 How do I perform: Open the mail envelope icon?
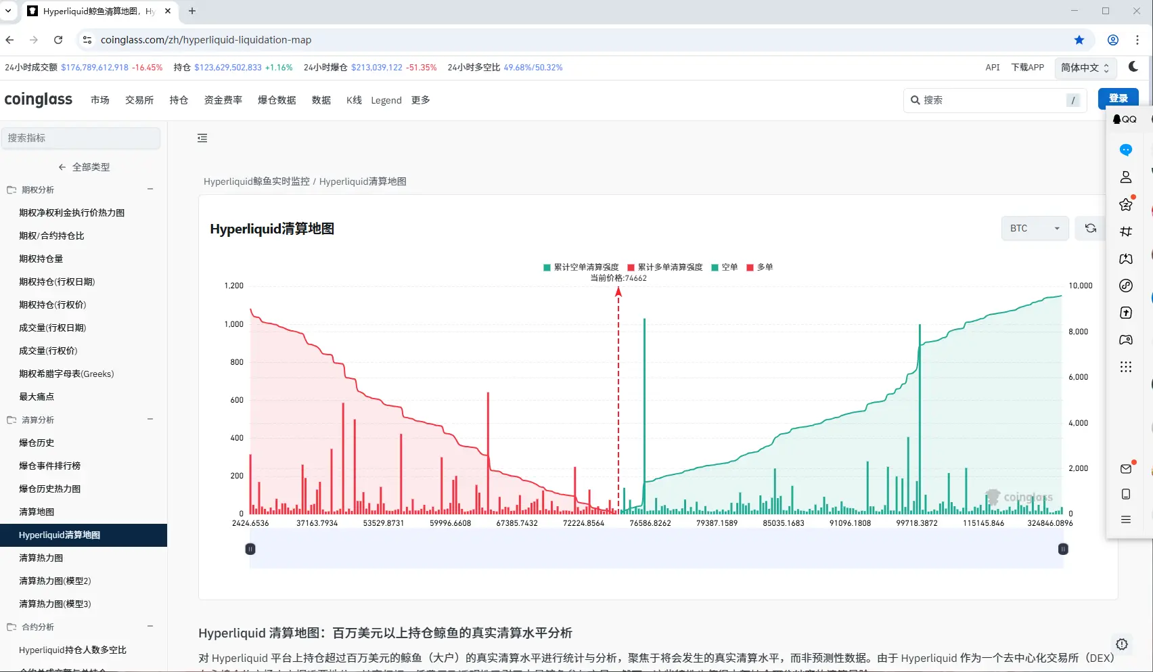1126,468
